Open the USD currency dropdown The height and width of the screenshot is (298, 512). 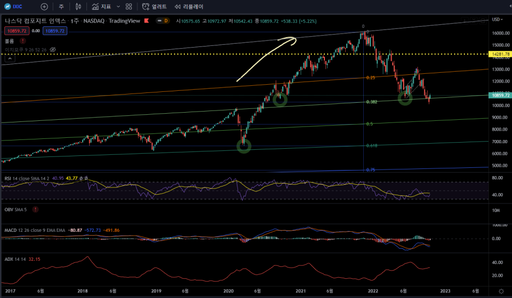point(497,20)
